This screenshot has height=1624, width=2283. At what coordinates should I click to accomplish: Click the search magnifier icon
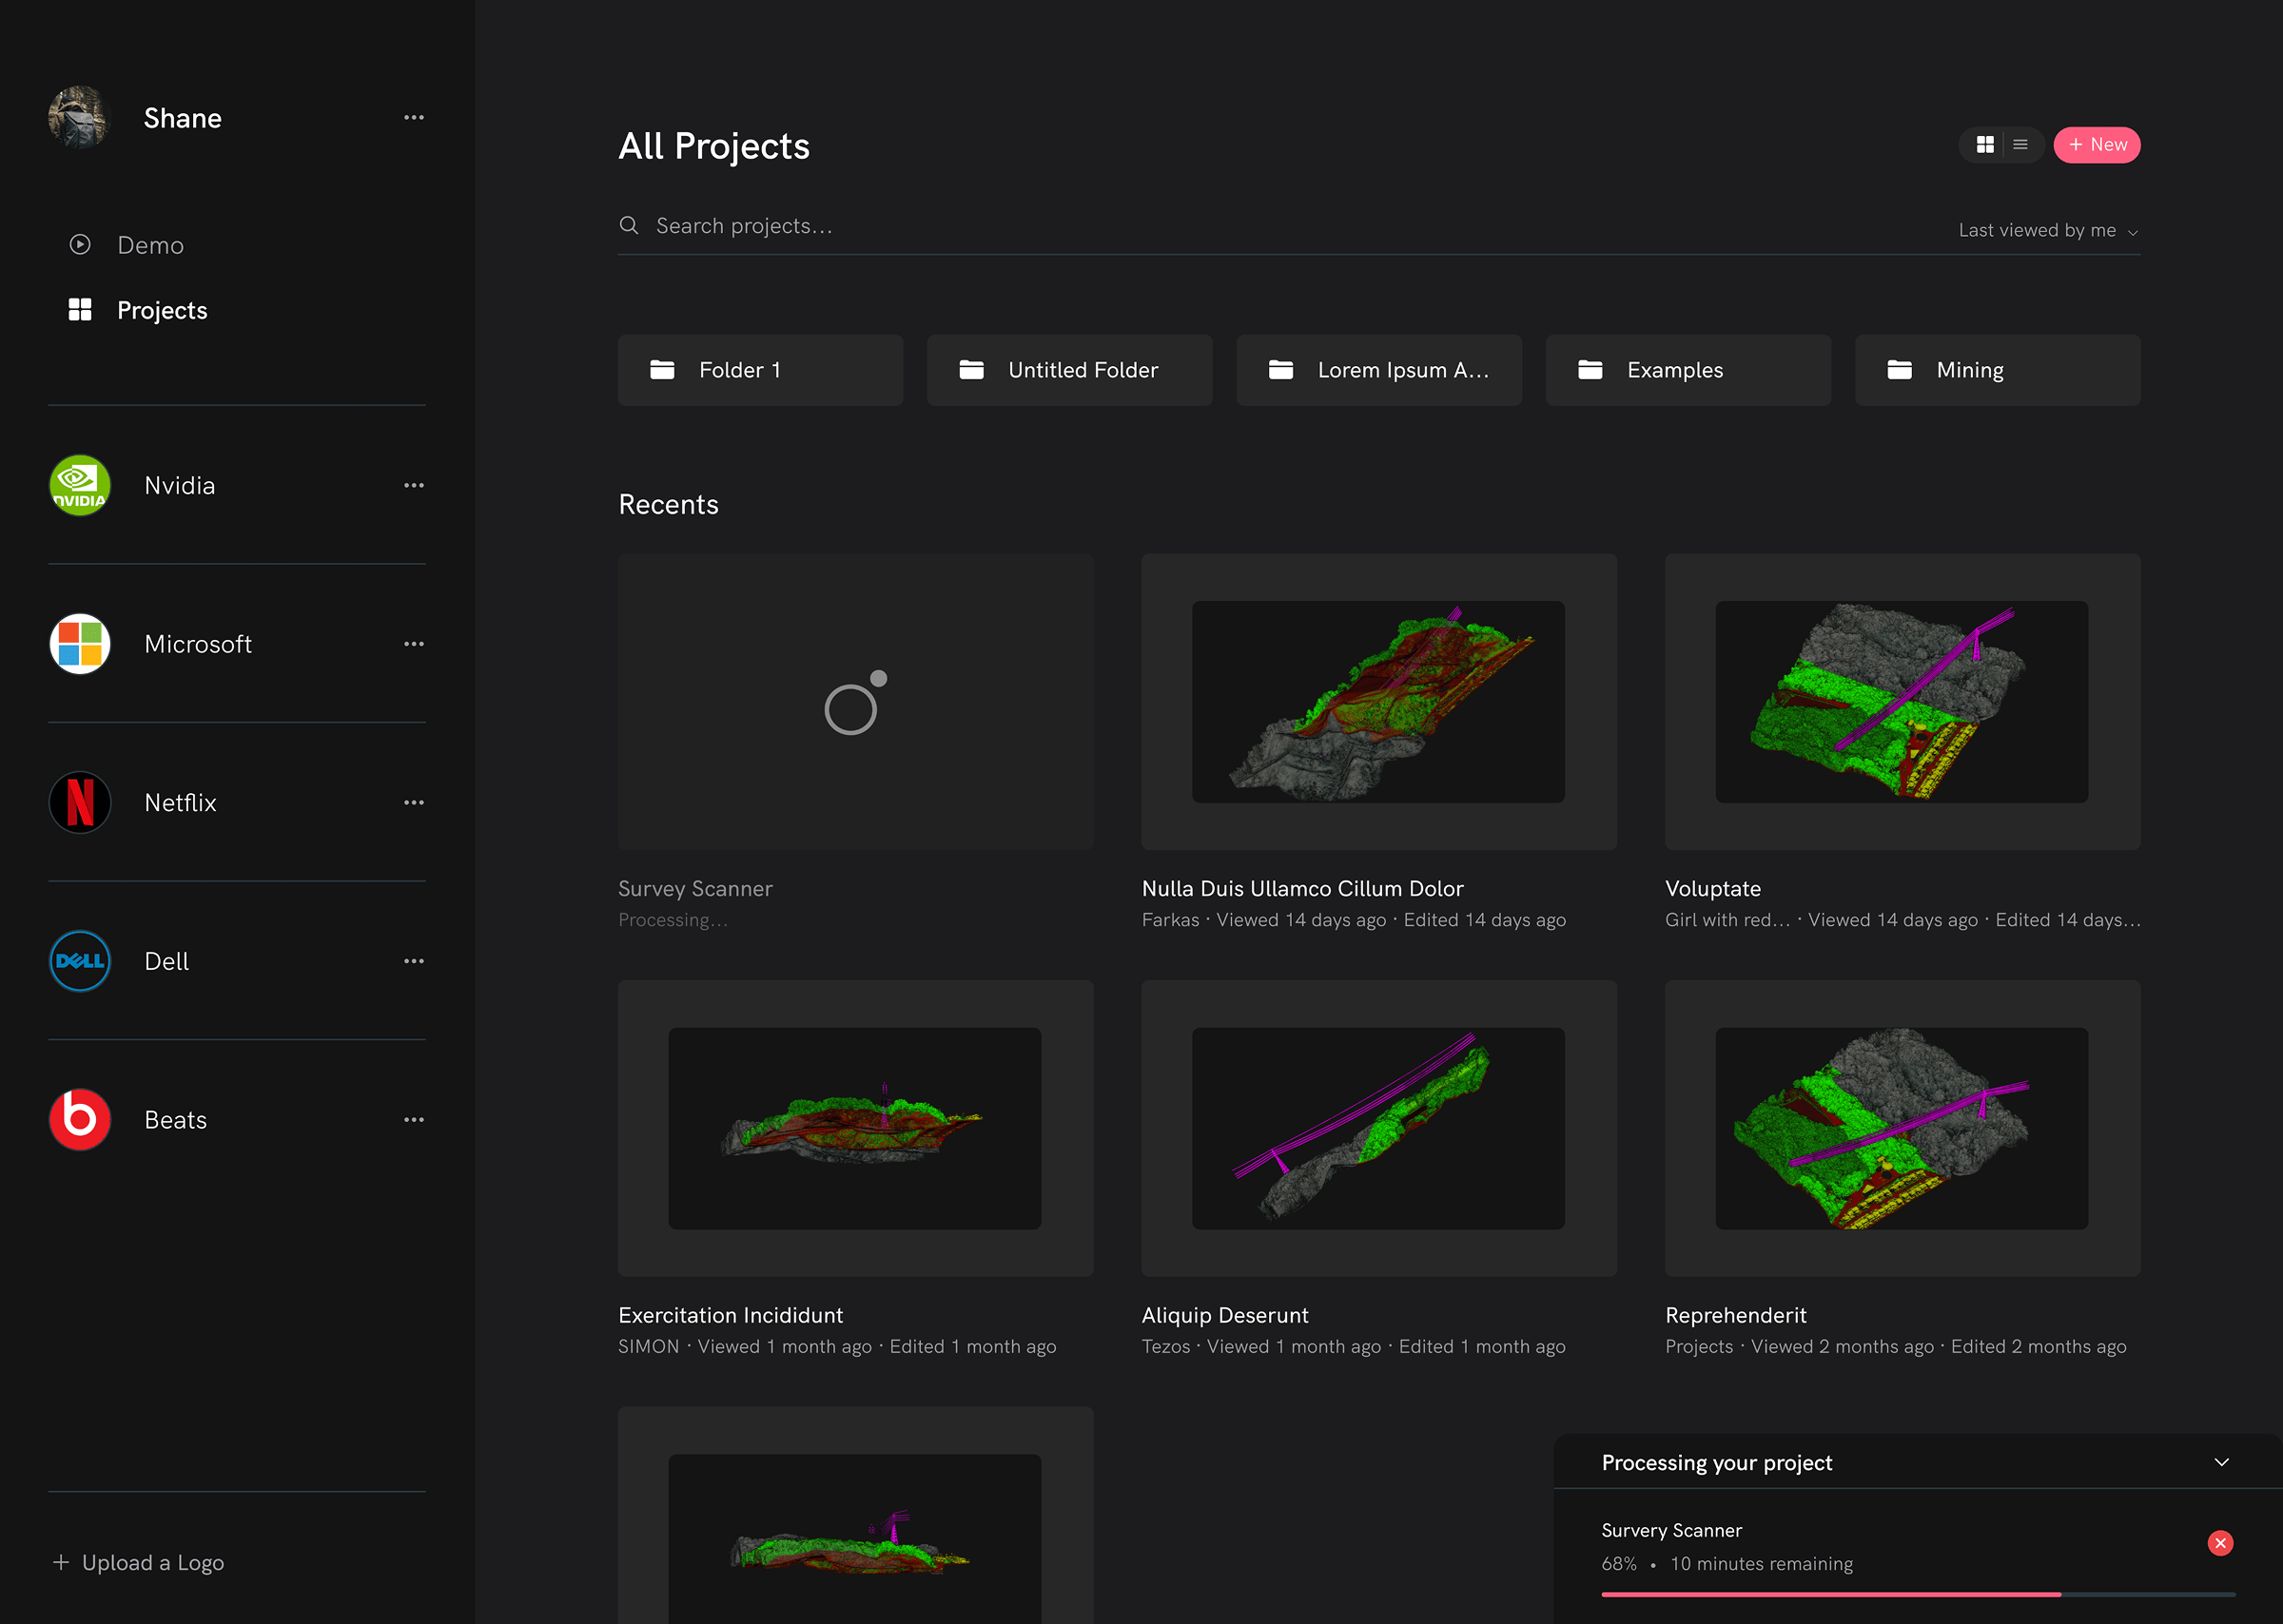click(x=630, y=225)
